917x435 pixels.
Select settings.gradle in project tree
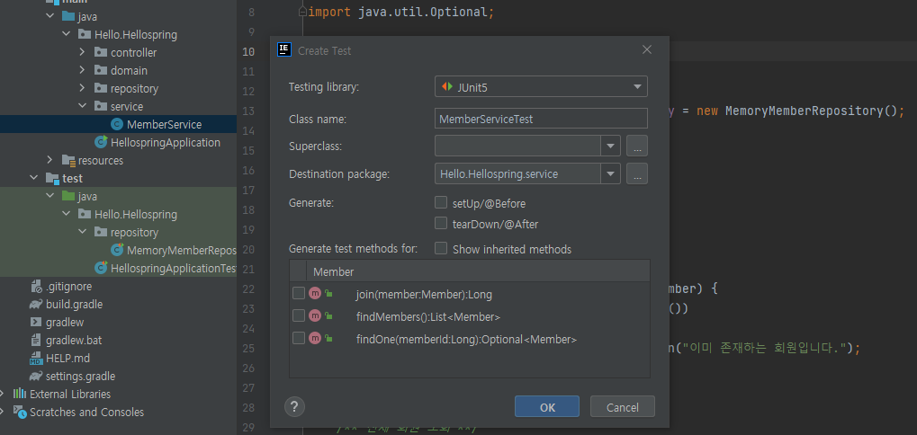(x=81, y=376)
